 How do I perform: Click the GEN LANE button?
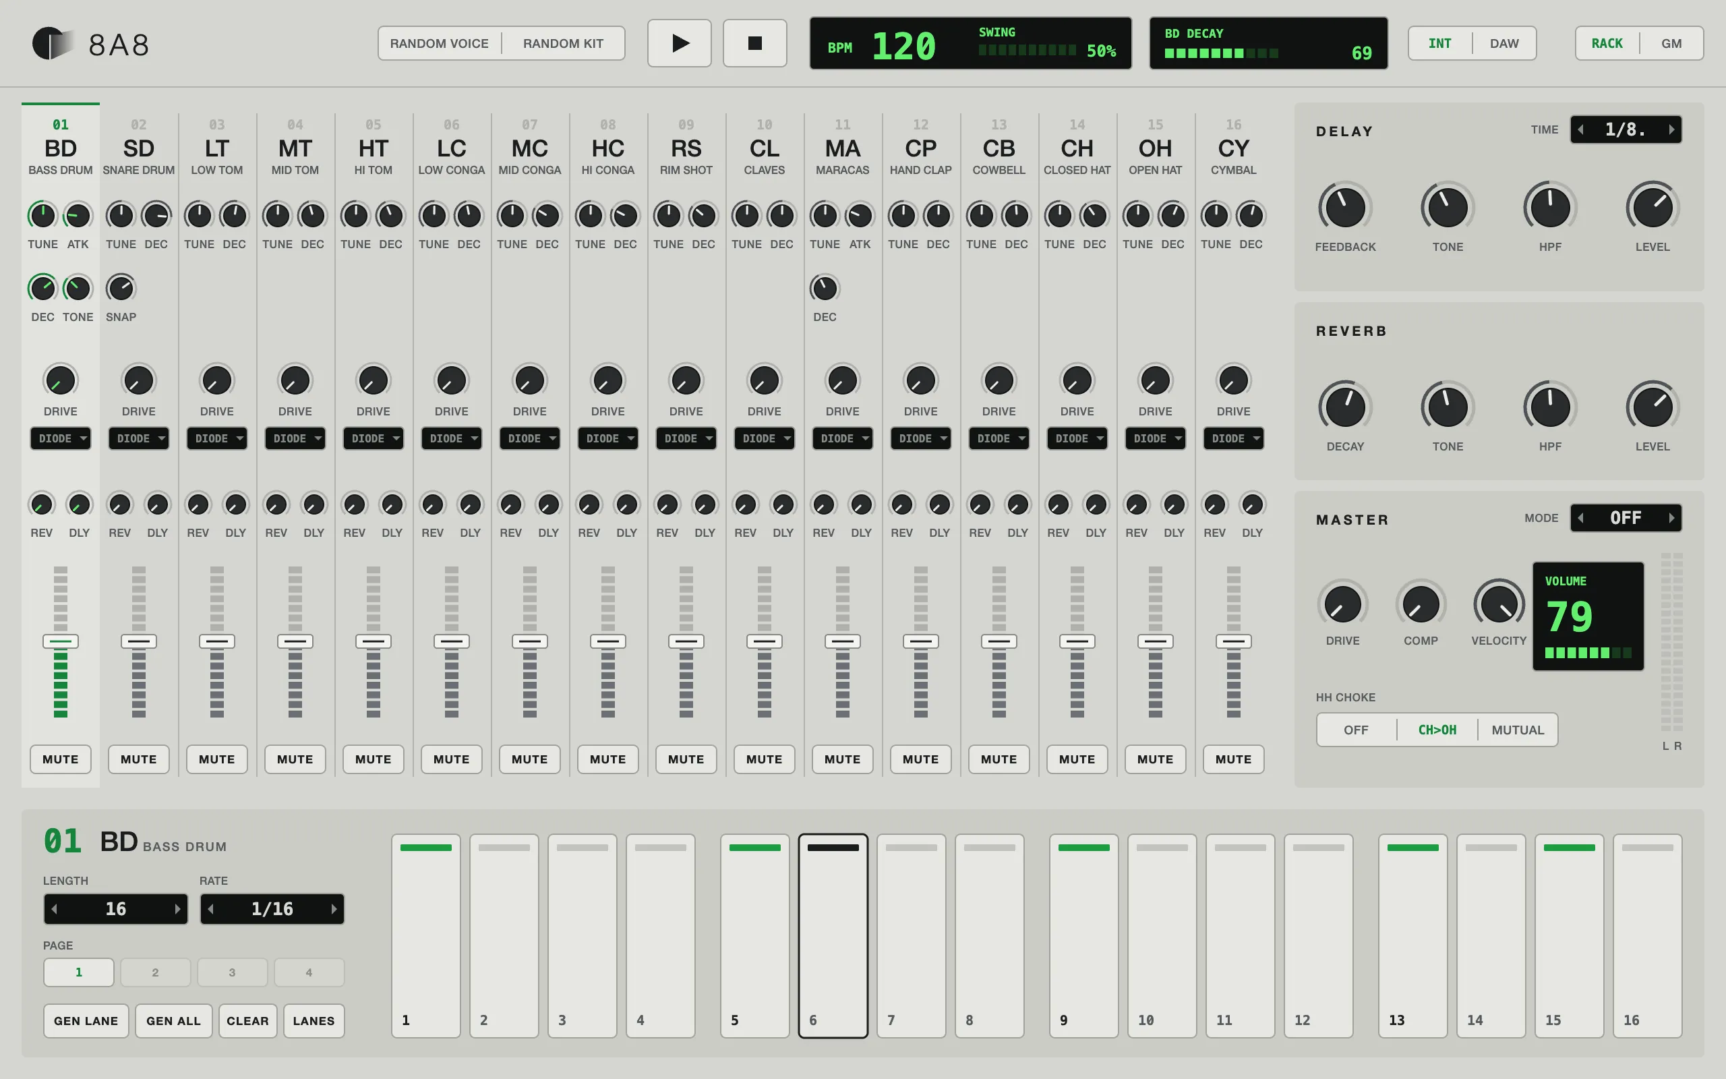click(86, 1020)
